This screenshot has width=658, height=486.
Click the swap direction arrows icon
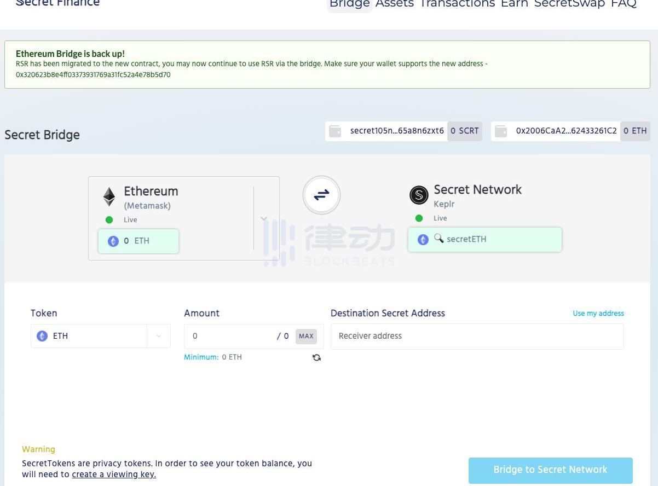pyautogui.click(x=321, y=195)
